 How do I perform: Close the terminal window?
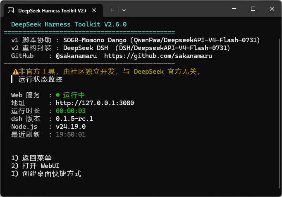[272, 9]
